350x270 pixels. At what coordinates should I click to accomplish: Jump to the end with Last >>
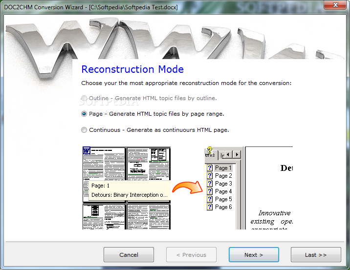tap(316, 254)
